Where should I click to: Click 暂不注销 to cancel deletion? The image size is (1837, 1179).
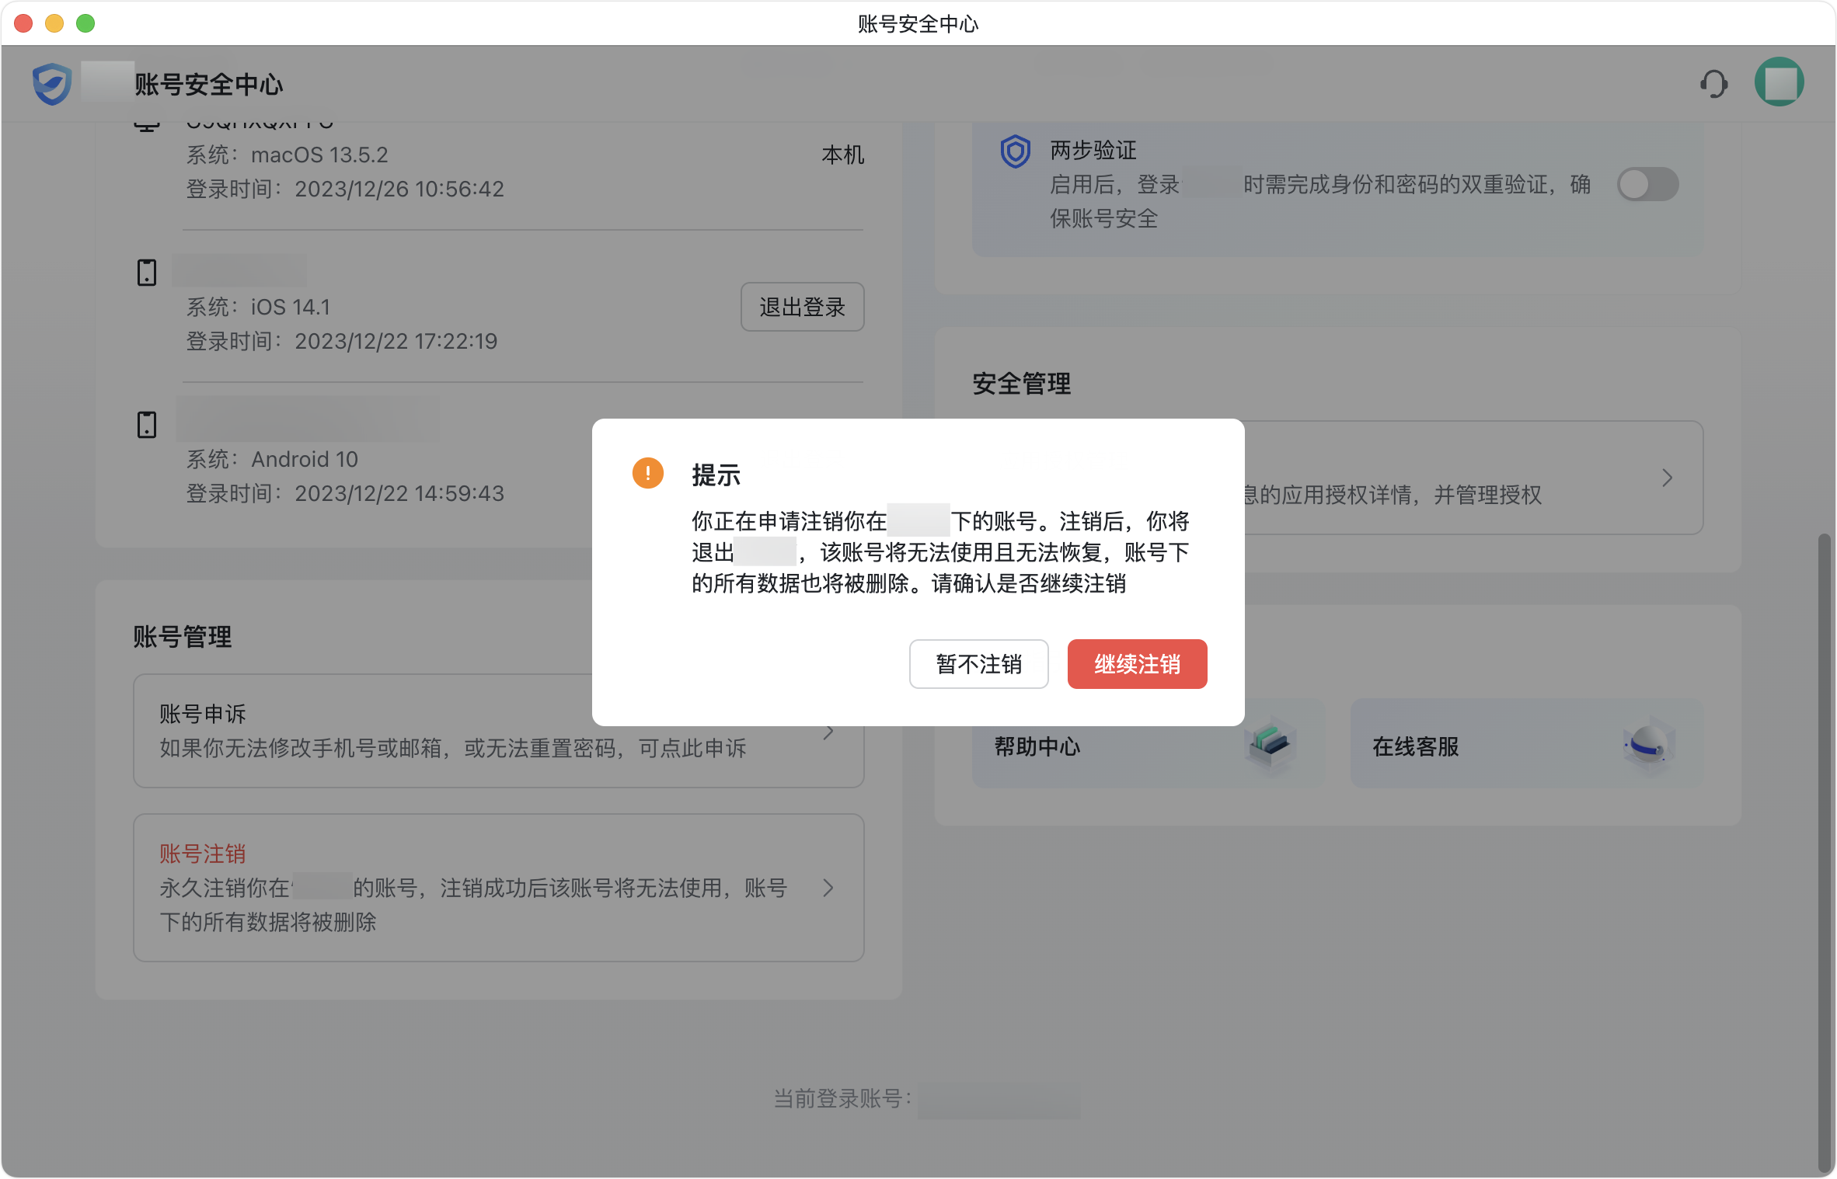pos(978,664)
